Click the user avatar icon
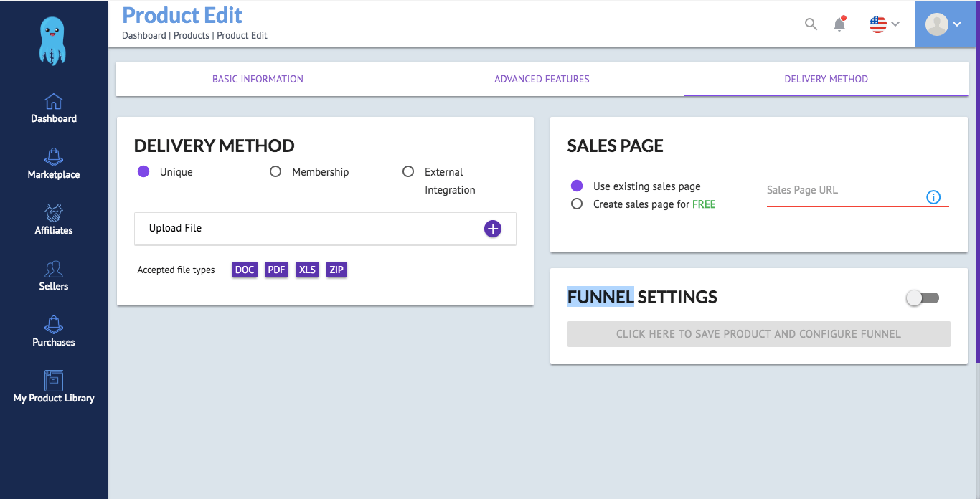This screenshot has height=499, width=980. pyautogui.click(x=936, y=24)
